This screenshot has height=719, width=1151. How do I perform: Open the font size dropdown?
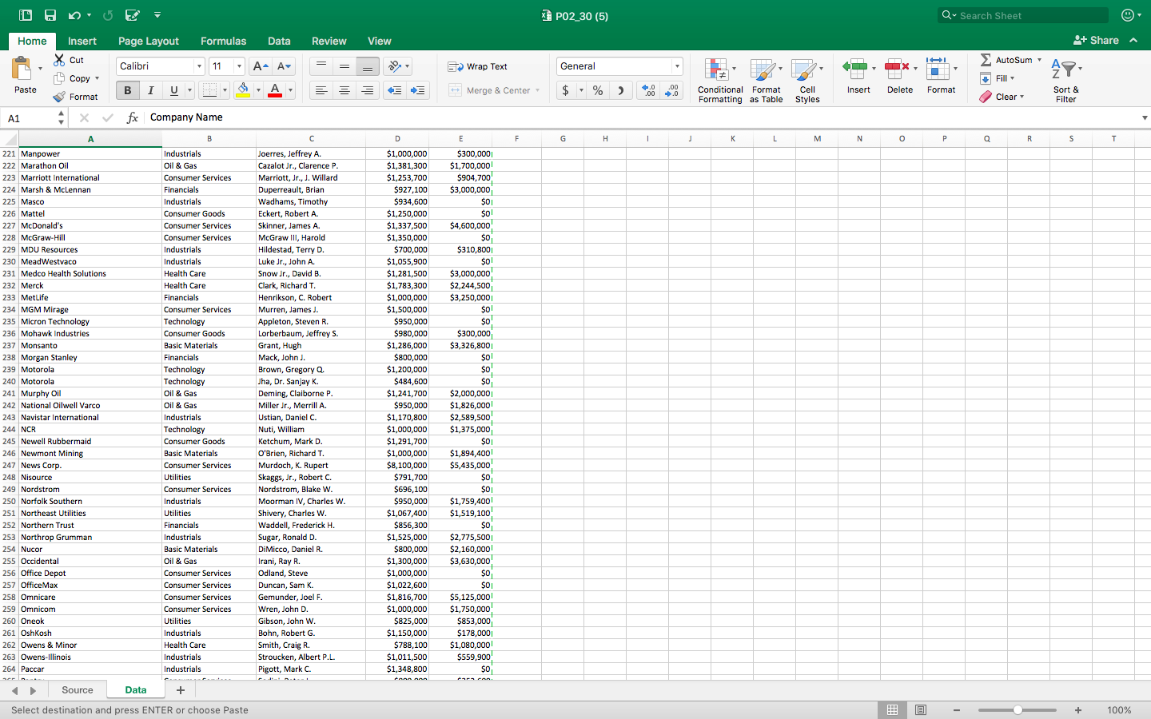pos(239,66)
